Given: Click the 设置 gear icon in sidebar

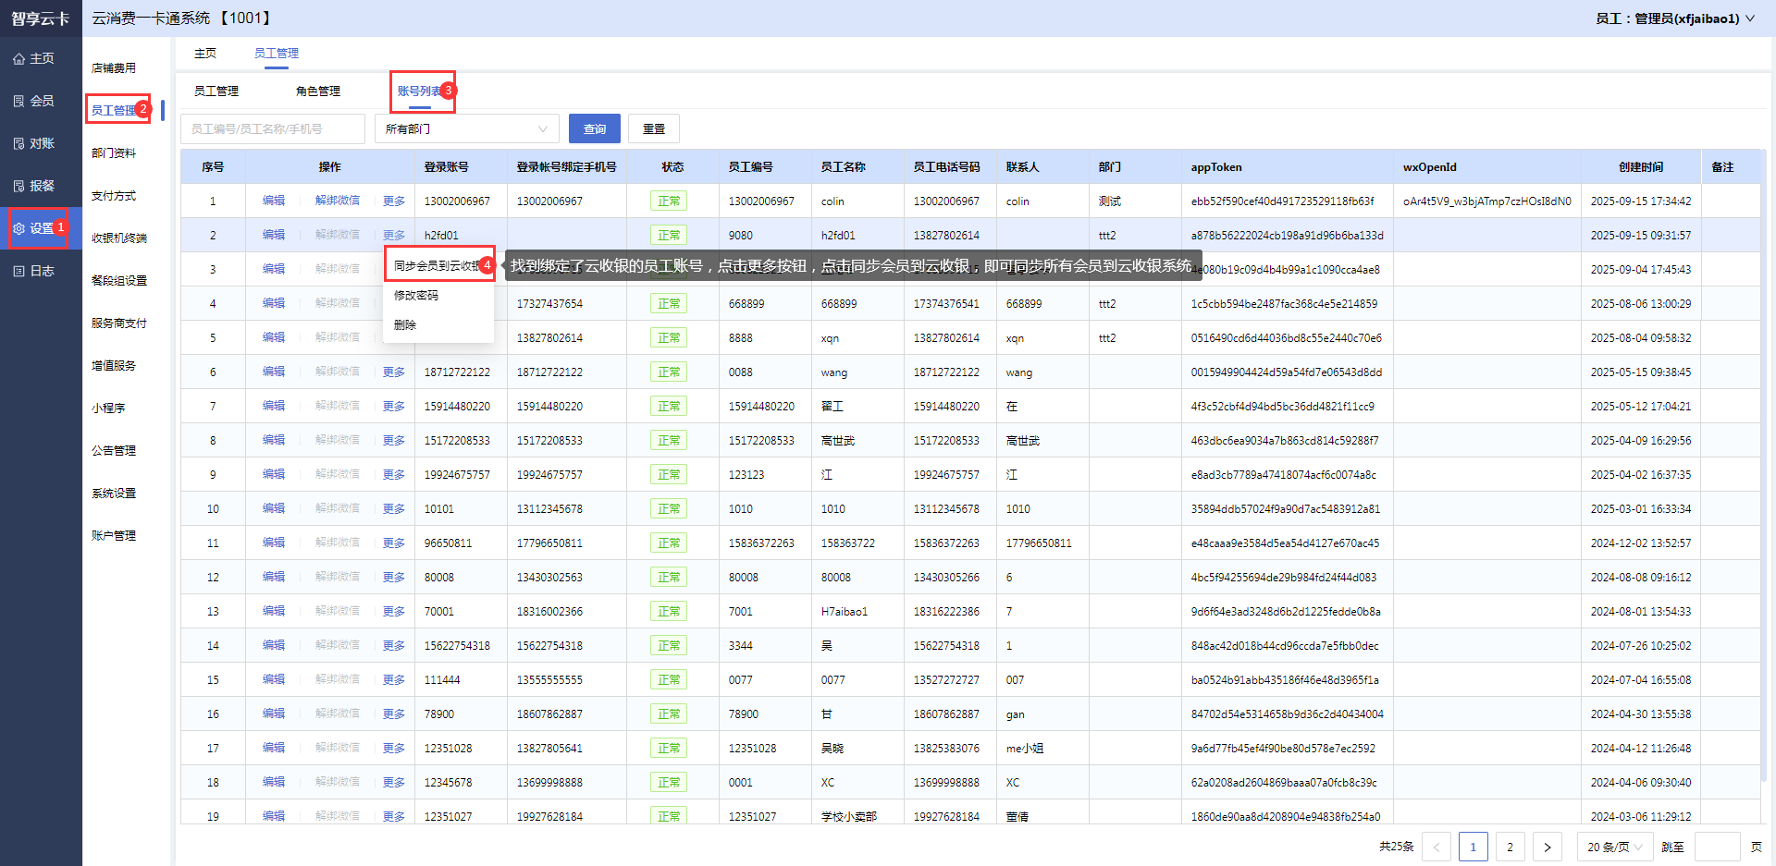Looking at the screenshot, I should 19,229.
